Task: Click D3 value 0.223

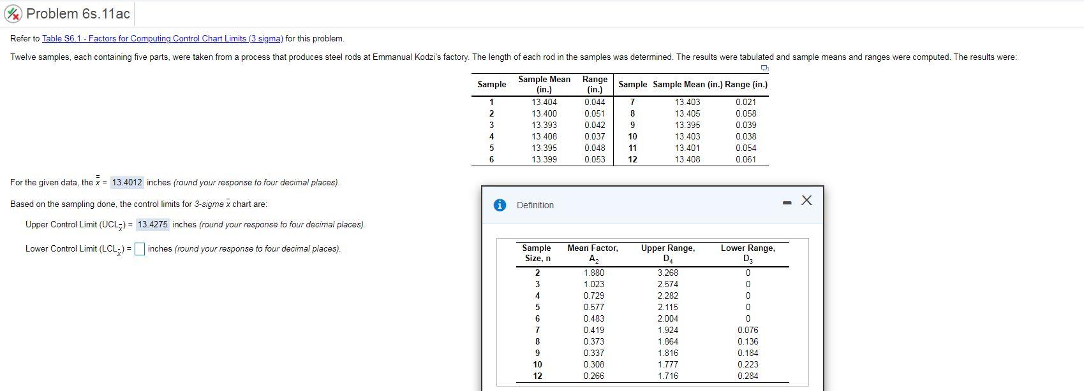Action: click(x=748, y=364)
